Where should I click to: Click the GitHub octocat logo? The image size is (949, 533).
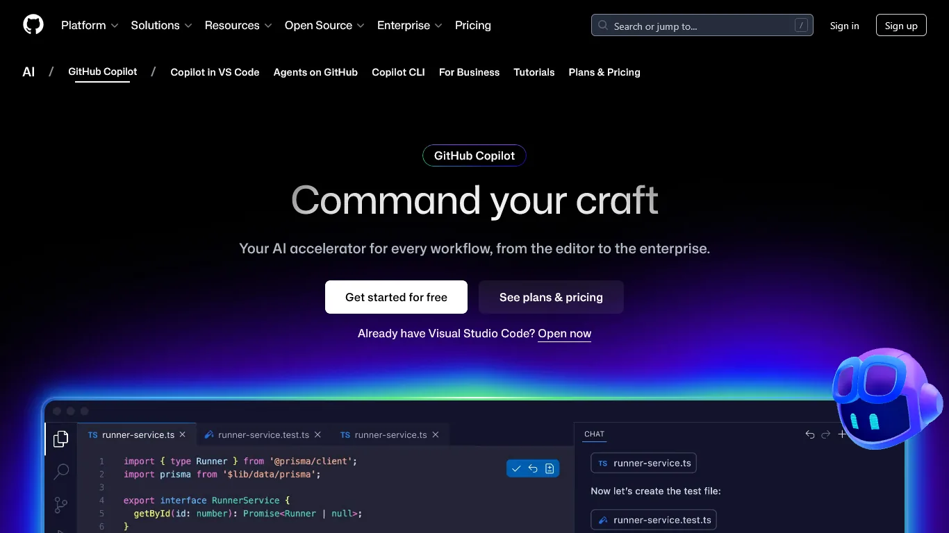click(x=33, y=25)
